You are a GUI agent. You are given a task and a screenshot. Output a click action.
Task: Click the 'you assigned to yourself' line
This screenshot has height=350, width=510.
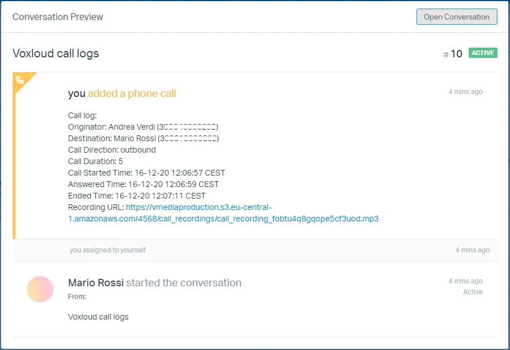click(108, 250)
